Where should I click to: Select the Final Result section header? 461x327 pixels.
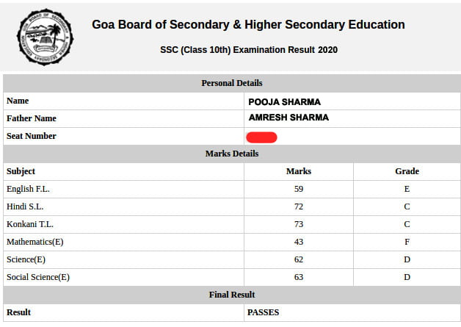[x=231, y=295]
